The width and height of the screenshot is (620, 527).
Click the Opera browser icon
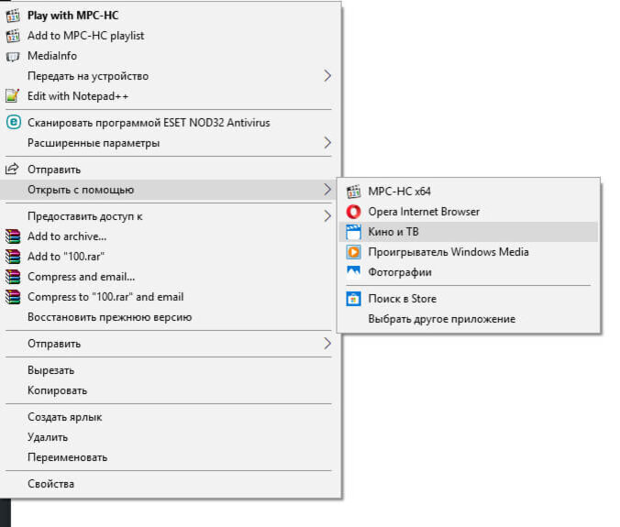tap(353, 212)
